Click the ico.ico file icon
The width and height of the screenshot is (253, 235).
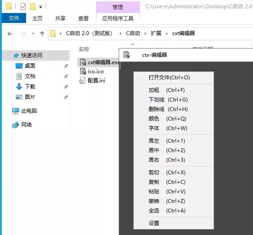(x=83, y=71)
